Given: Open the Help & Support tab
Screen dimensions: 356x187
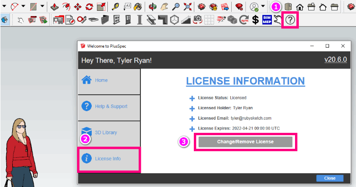Looking at the screenshot, I should click(x=109, y=108).
